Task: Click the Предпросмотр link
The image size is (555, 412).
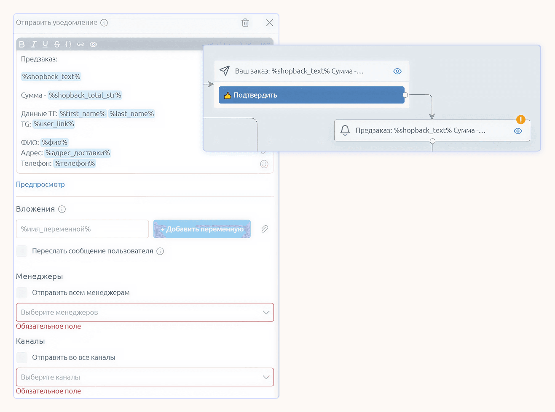Action: [40, 184]
